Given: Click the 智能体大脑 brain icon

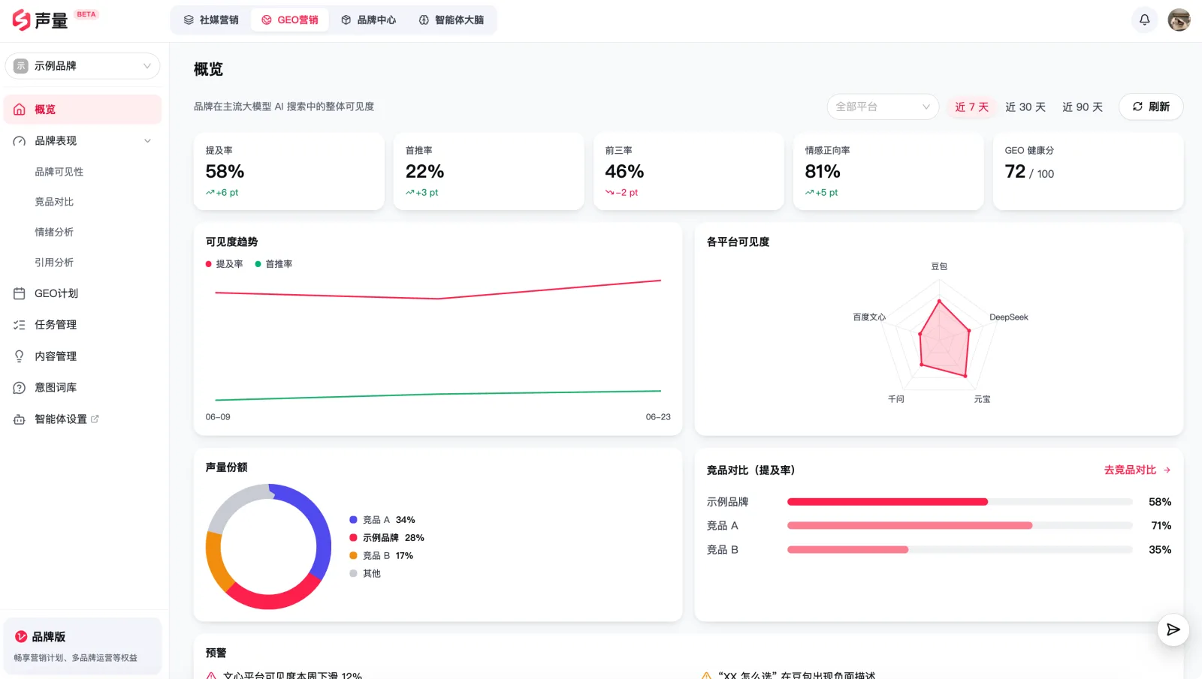Looking at the screenshot, I should tap(424, 20).
